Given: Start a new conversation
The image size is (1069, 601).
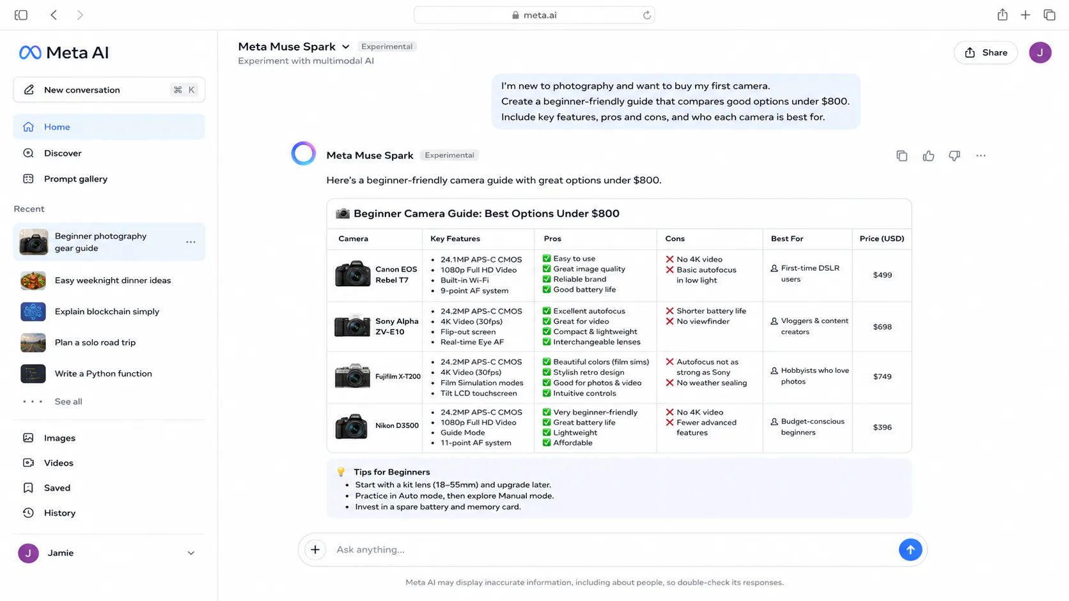Looking at the screenshot, I should coord(109,90).
